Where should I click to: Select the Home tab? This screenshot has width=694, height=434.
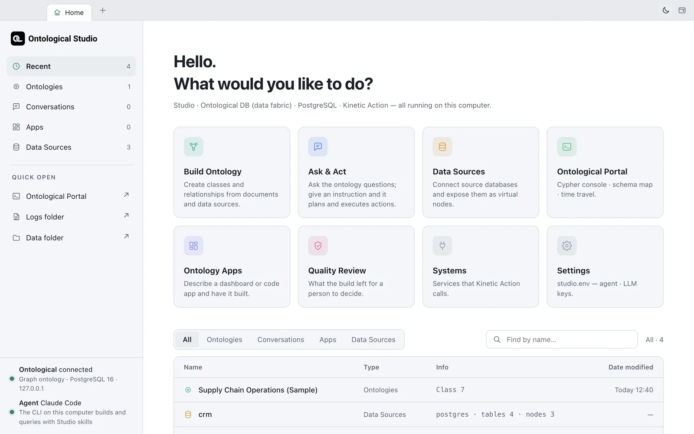(x=69, y=13)
